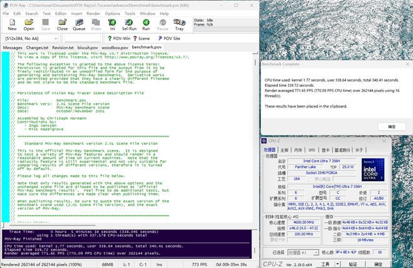Switch to the biscuit.pov tab
413x268 pixels.
(x=88, y=47)
